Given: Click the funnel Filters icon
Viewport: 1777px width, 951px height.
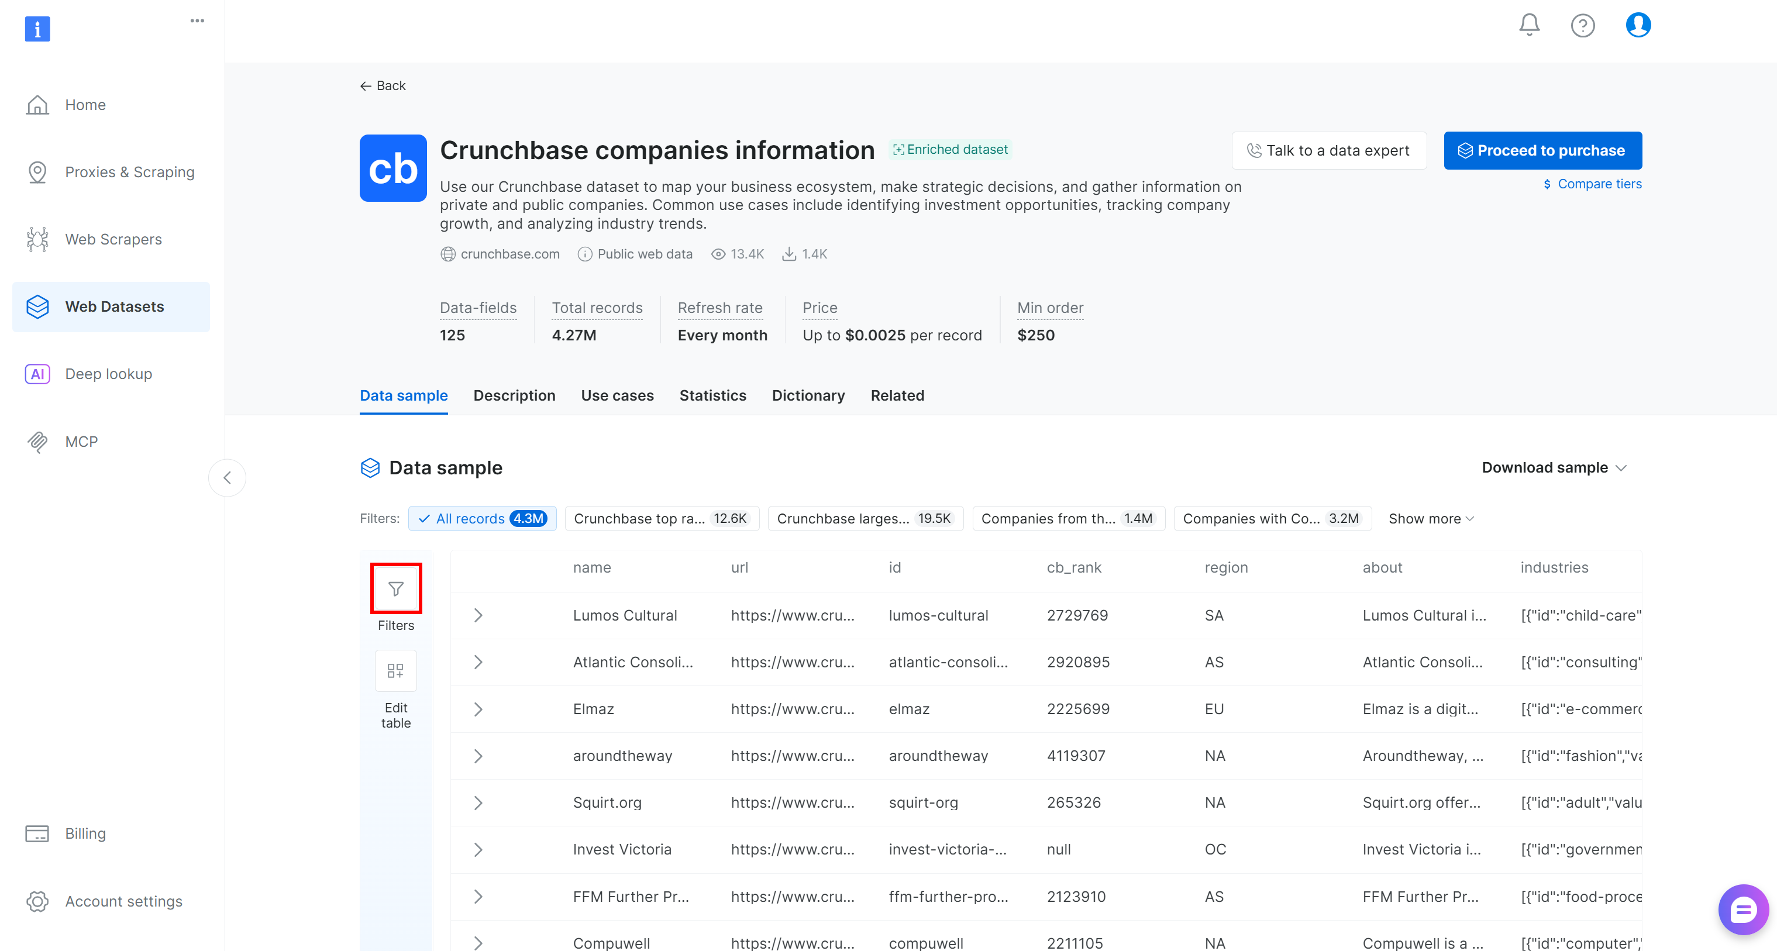Looking at the screenshot, I should (396, 588).
